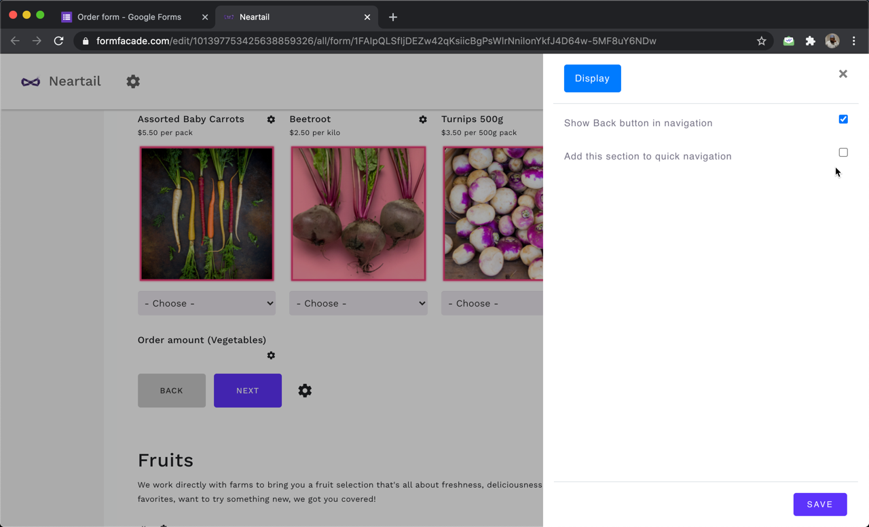The width and height of the screenshot is (869, 527).
Task: Enable Add this section to quick navigation
Action: click(x=843, y=153)
